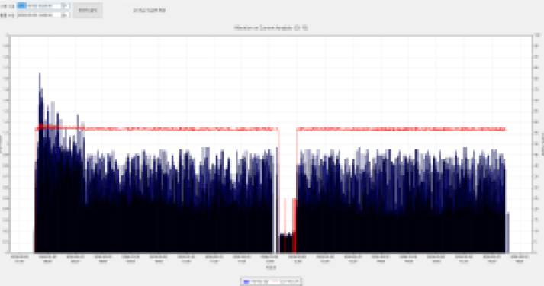The image size is (544, 286).
Task: Click the blue series legend swatch
Action: click(x=246, y=281)
